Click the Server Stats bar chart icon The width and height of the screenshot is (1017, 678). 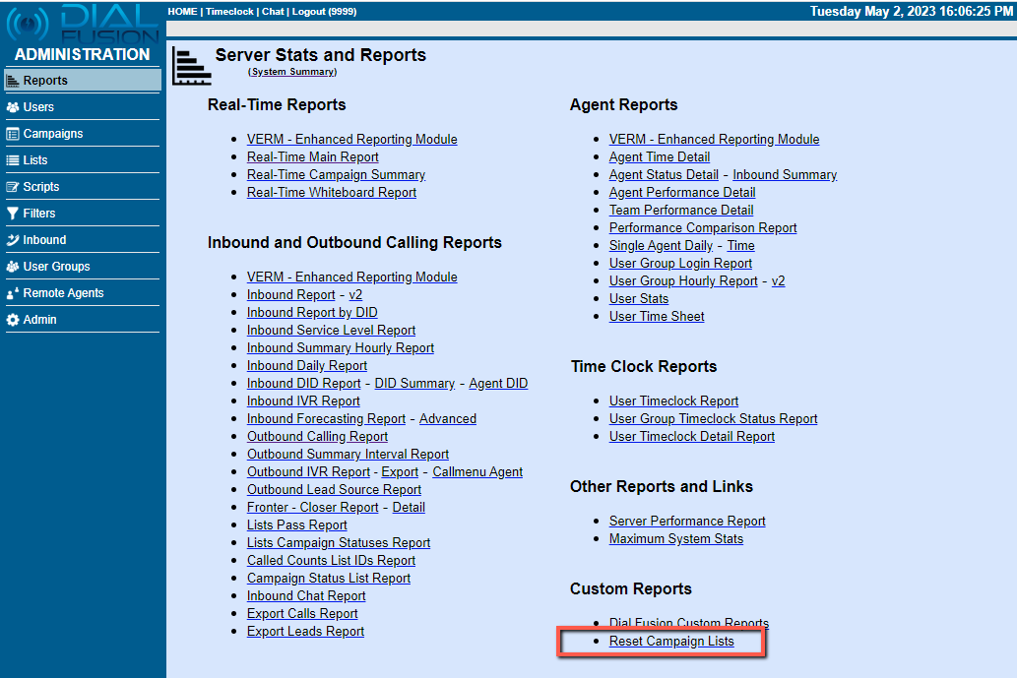191,66
